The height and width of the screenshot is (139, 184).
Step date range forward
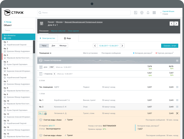pos(122,46)
